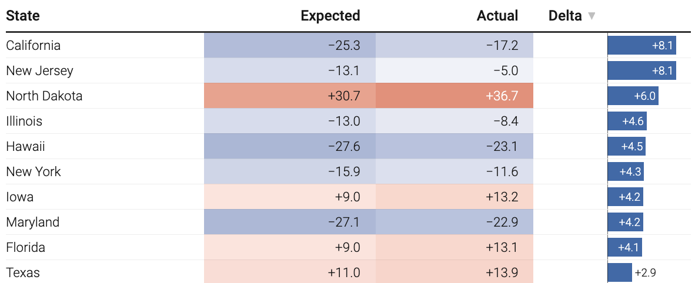Click the Delta sort arrow icon
Screen dimensions: 695x283
pos(592,16)
